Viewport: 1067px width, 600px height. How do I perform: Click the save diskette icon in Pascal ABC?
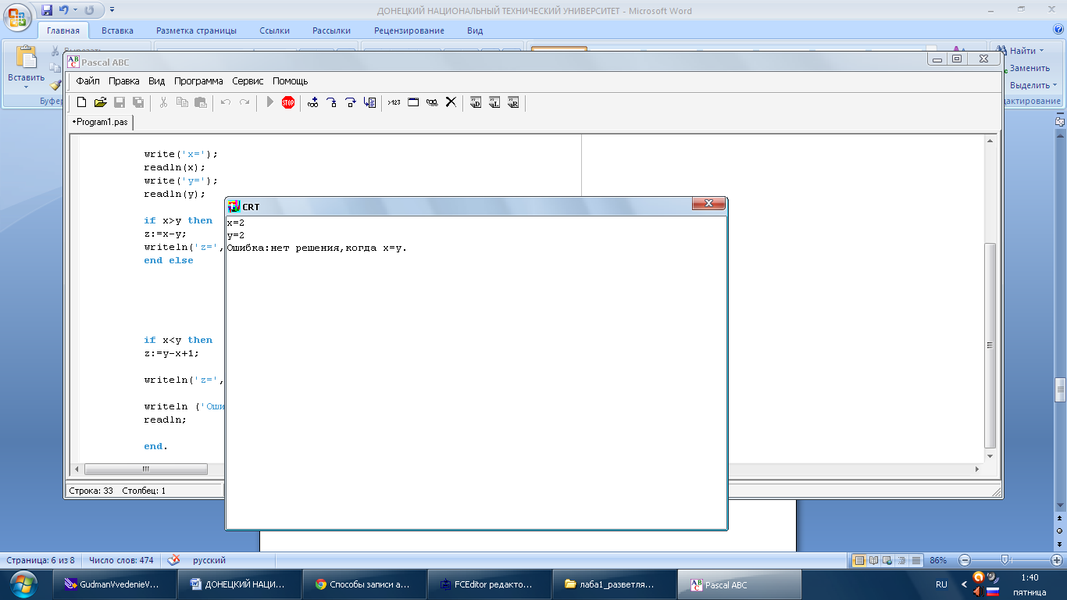tap(120, 102)
